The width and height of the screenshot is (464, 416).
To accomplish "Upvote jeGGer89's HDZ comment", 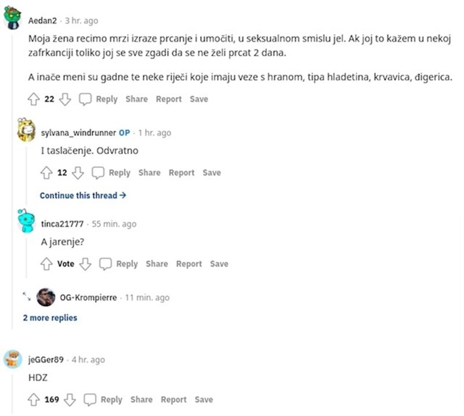I will [x=33, y=400].
